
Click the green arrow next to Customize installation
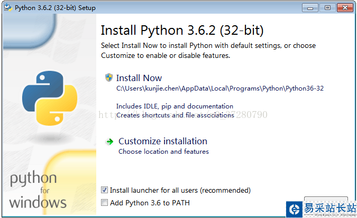point(109,141)
